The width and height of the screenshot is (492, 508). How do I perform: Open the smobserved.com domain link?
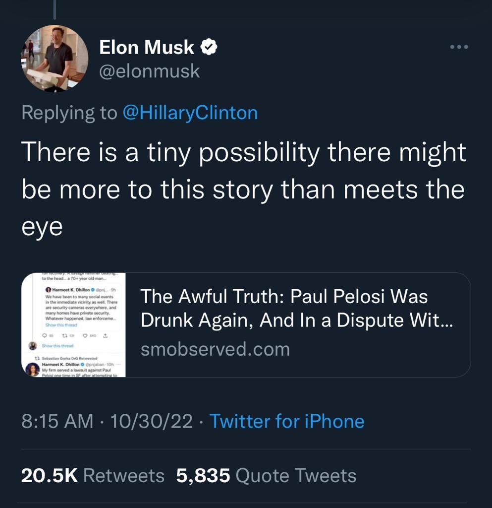click(x=215, y=349)
